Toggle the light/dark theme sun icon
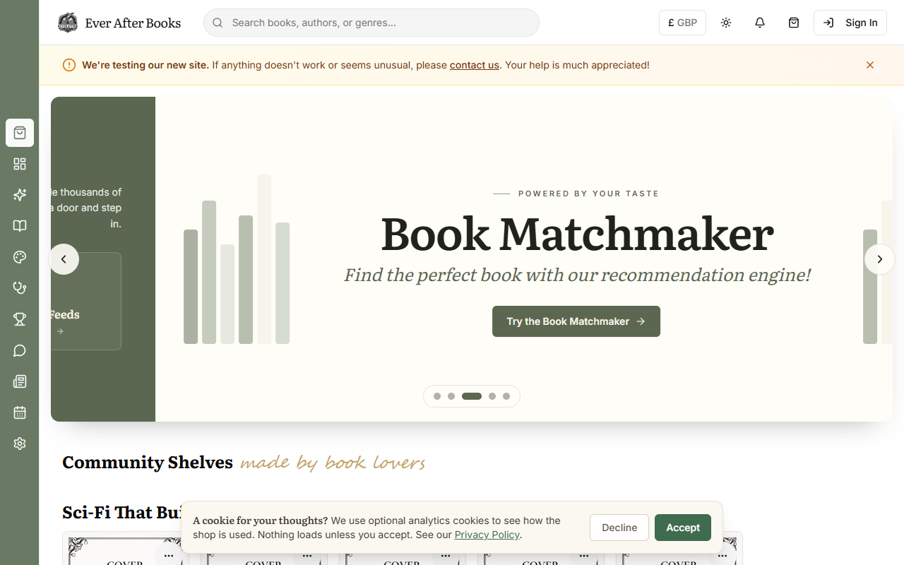This screenshot has height=565, width=904. pyautogui.click(x=726, y=23)
